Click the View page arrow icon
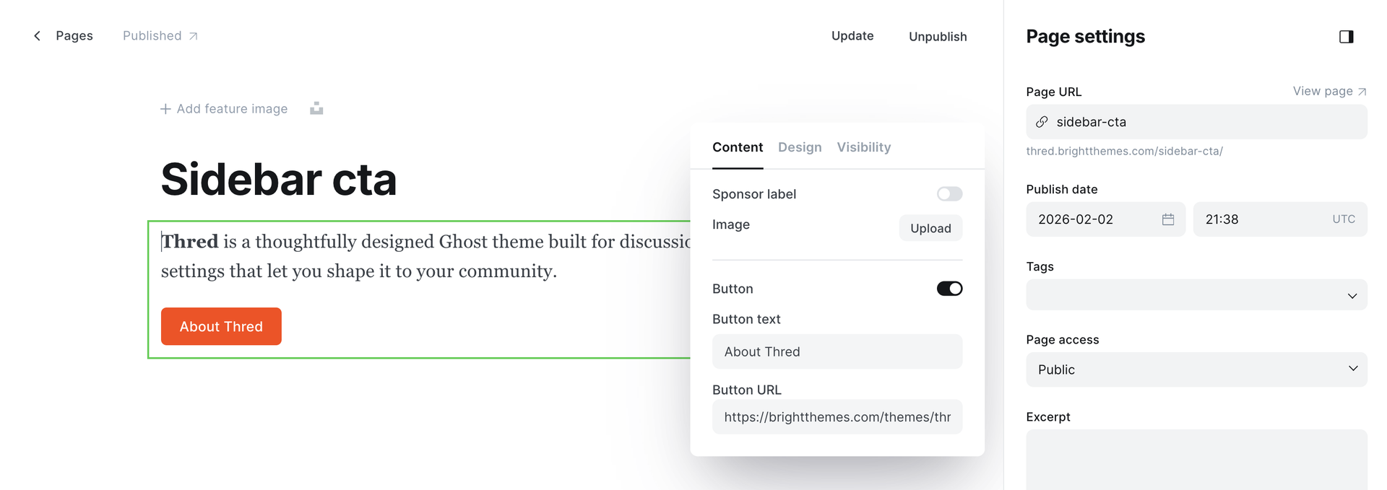 click(x=1362, y=92)
